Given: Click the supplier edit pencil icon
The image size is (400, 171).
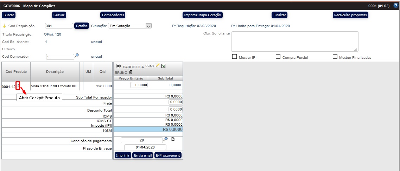Looking at the screenshot, I should (x=157, y=66).
